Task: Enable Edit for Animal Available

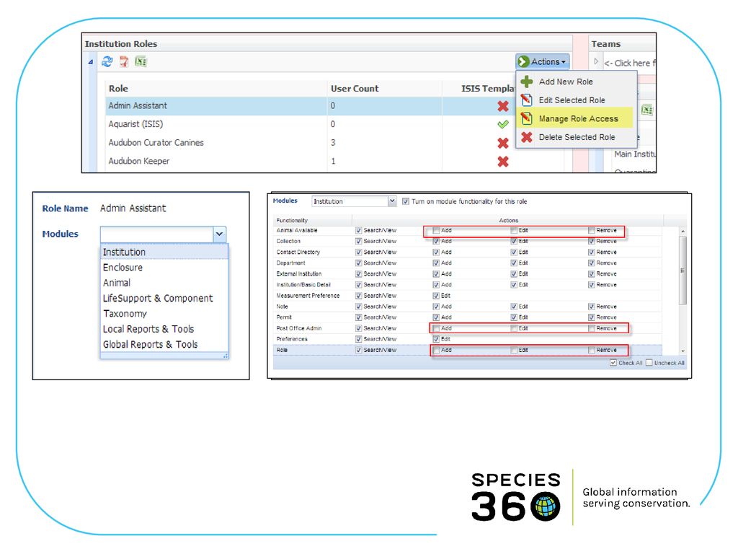Action: [x=514, y=230]
